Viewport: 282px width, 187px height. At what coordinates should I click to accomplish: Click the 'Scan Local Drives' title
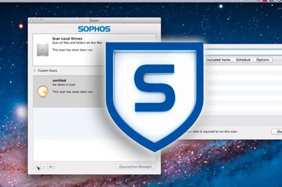click(67, 38)
